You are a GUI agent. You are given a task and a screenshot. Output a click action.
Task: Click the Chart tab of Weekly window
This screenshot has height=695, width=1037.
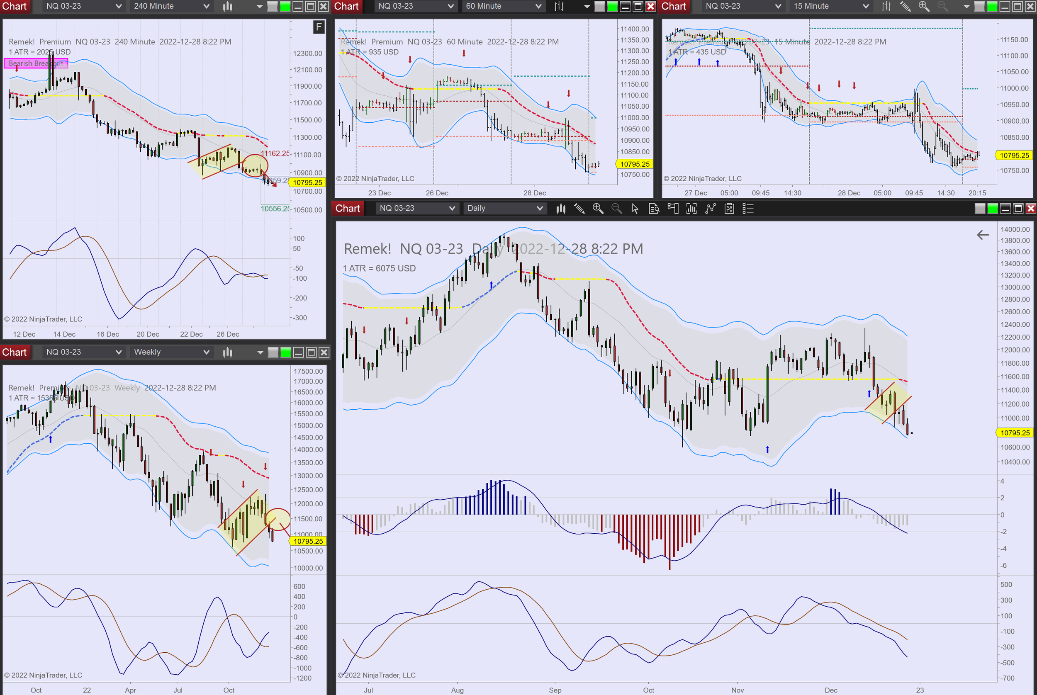pos(14,352)
